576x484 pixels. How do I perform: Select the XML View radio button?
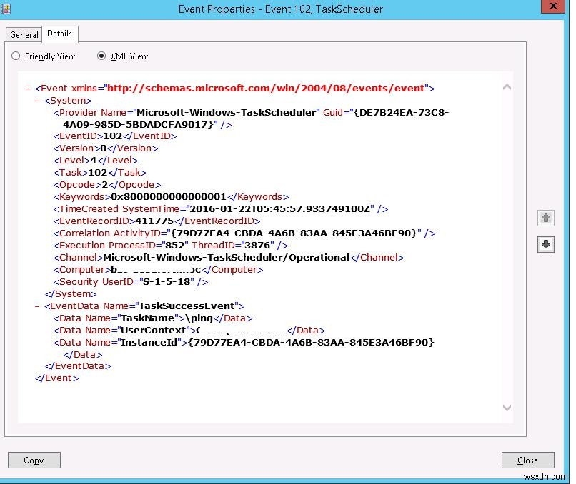[x=101, y=56]
